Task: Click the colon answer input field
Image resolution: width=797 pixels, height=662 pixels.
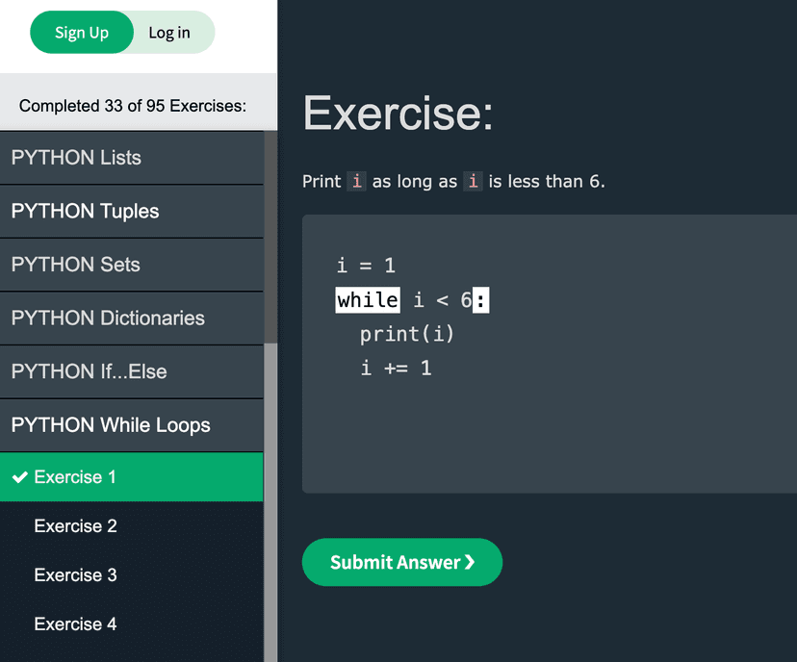Action: [x=481, y=300]
